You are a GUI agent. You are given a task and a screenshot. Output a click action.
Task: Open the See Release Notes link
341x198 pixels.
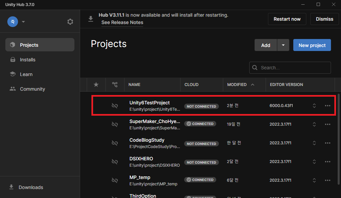coord(122,22)
